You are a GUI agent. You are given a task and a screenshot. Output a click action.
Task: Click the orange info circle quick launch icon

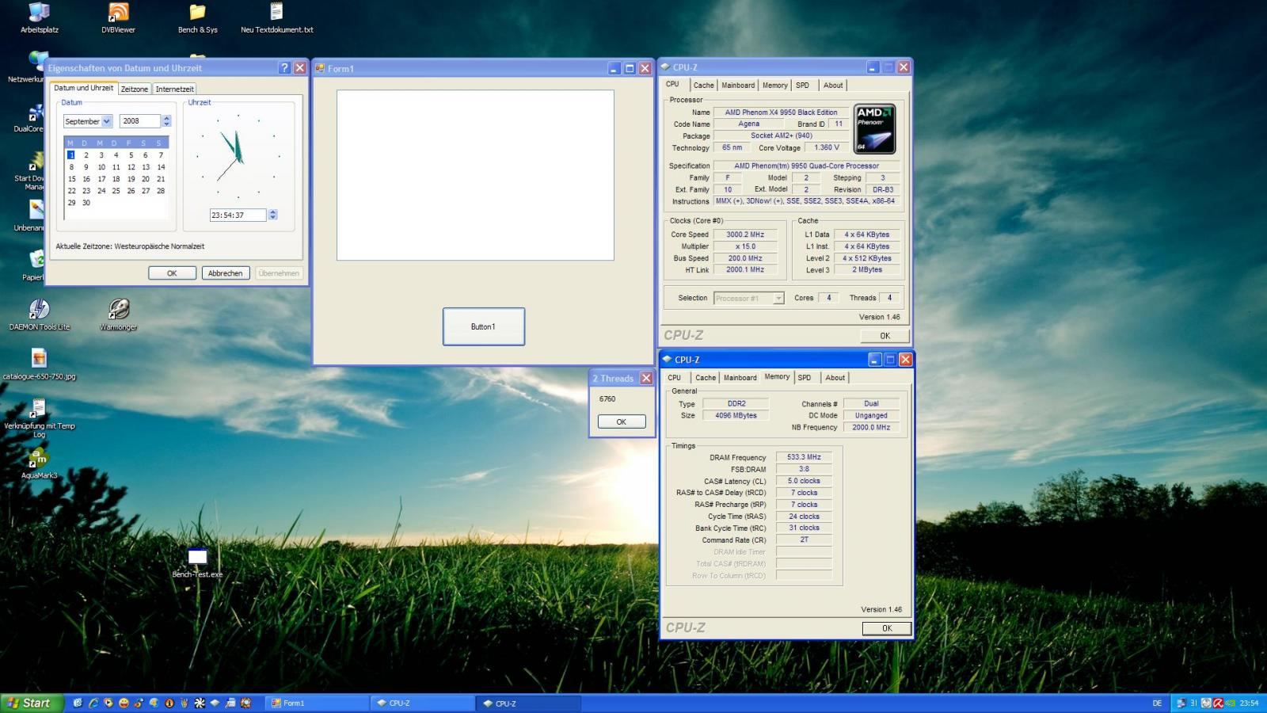pyautogui.click(x=169, y=703)
